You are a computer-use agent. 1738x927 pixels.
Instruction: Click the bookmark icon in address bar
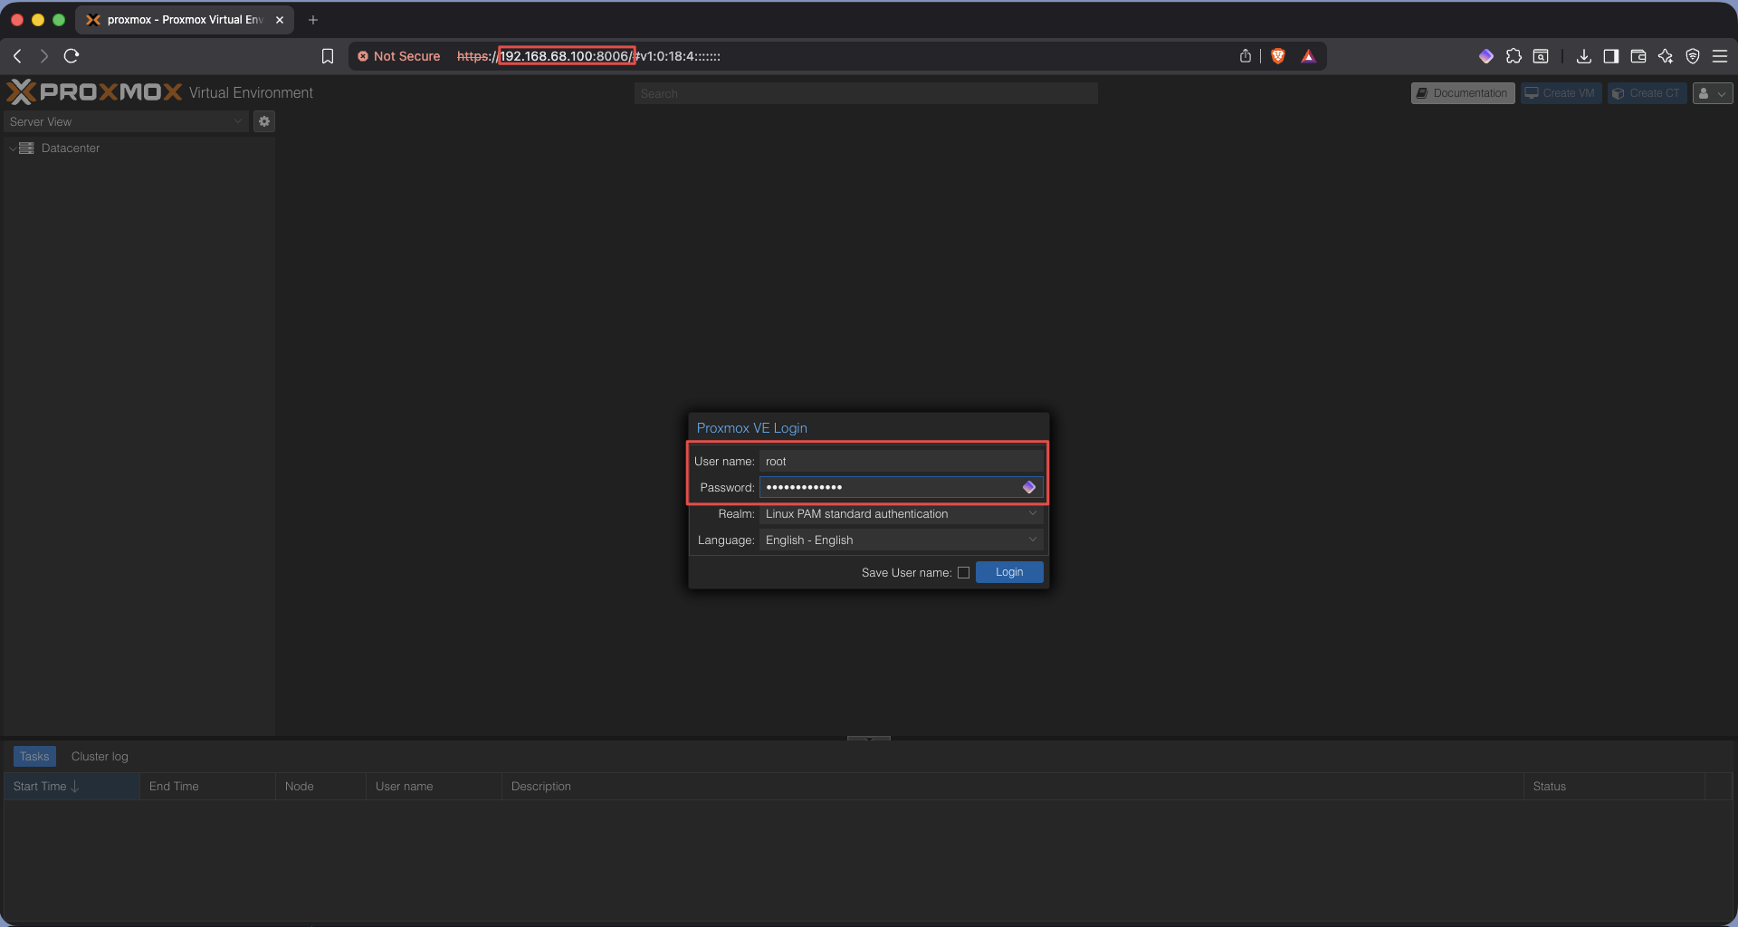(328, 56)
